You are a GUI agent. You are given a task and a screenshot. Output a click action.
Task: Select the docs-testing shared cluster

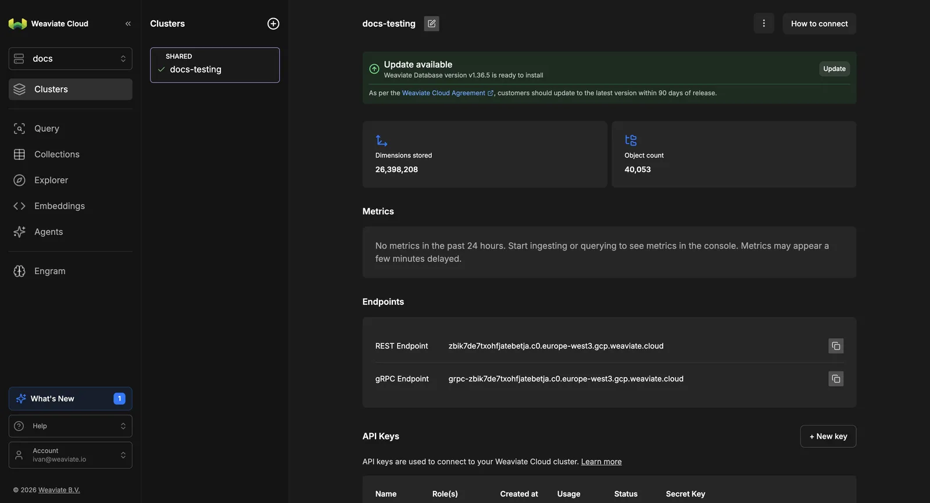pyautogui.click(x=215, y=65)
